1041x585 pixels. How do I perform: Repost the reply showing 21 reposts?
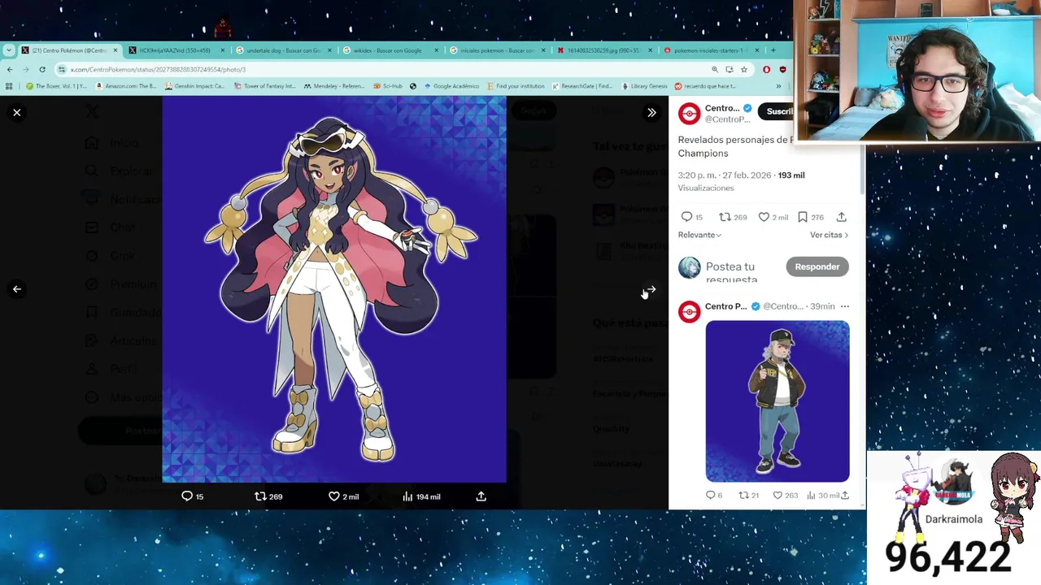pos(748,495)
